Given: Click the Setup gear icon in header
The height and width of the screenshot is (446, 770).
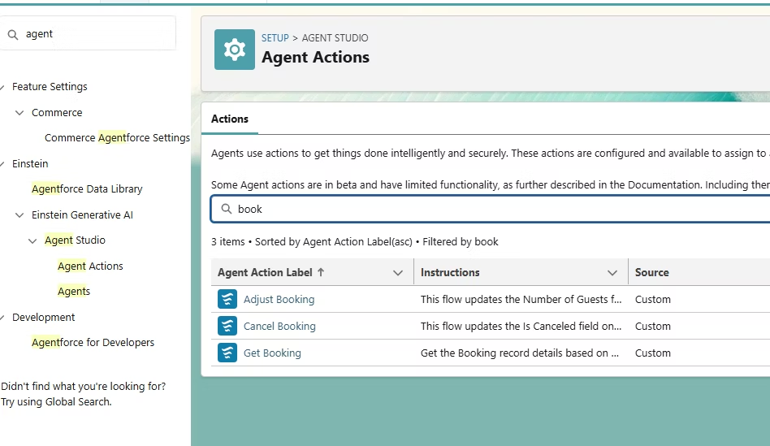Looking at the screenshot, I should [234, 50].
